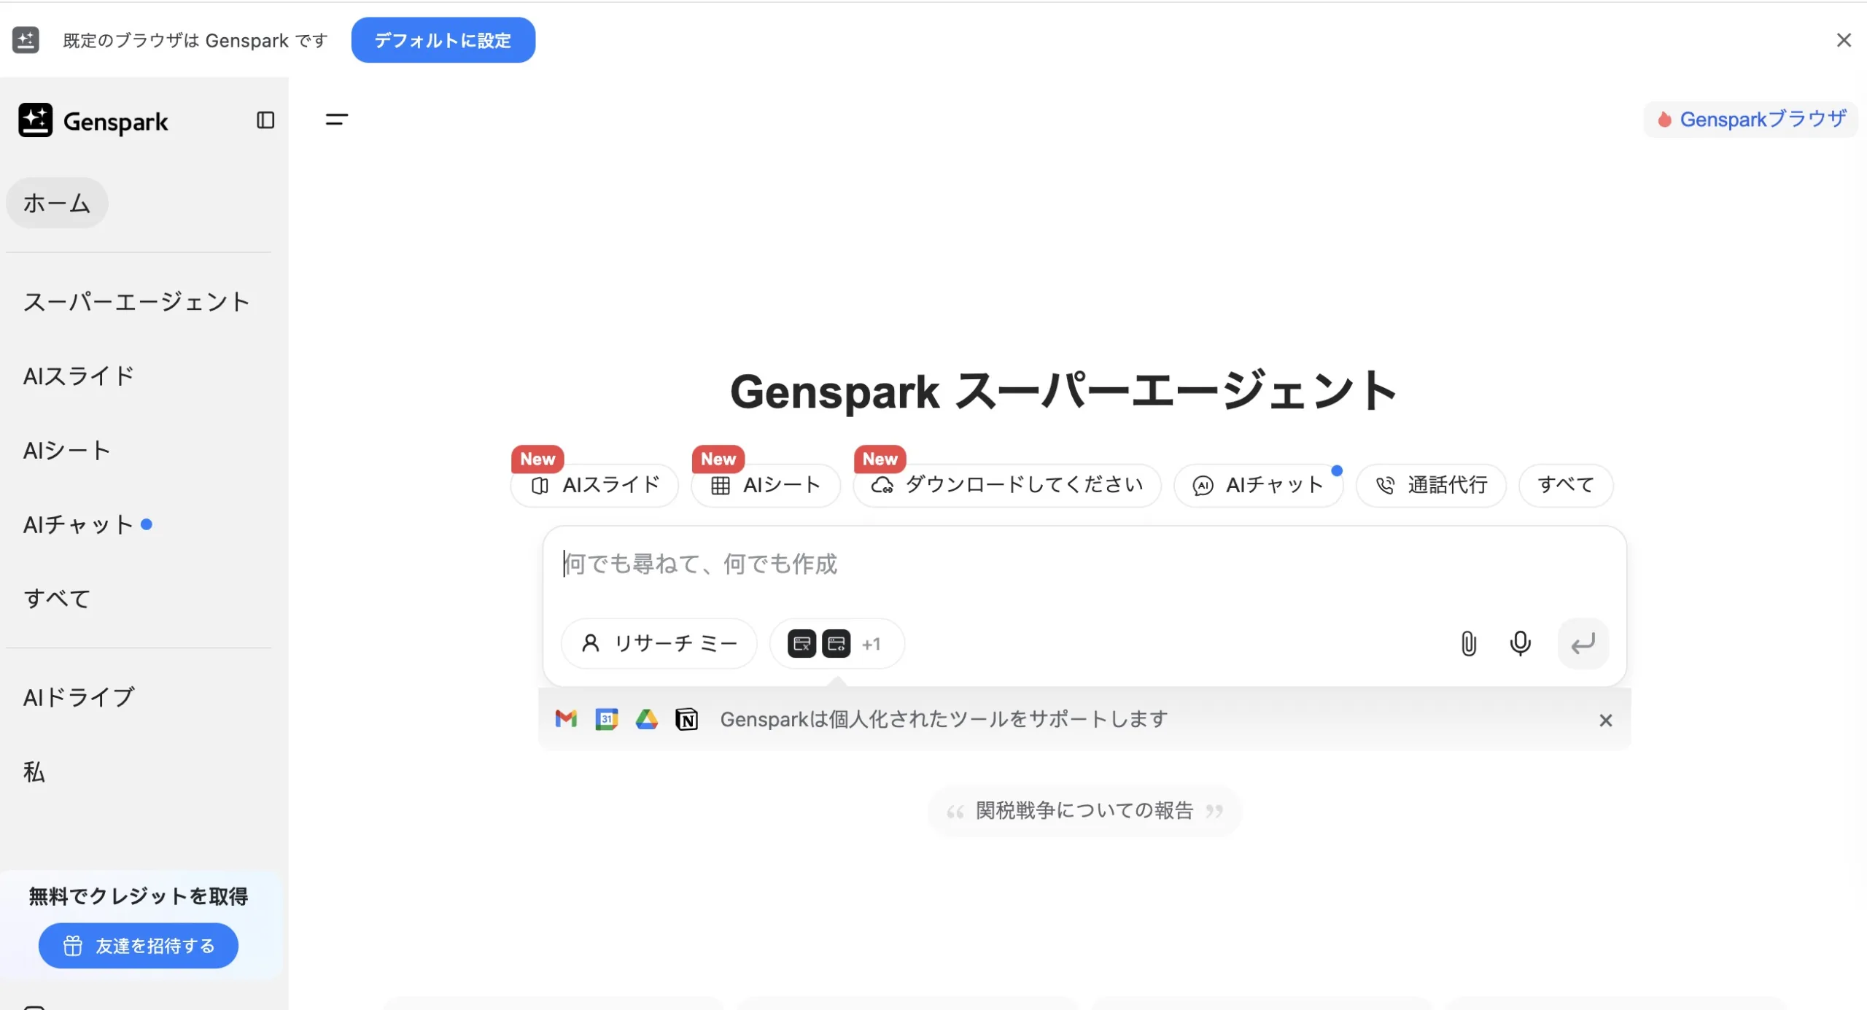1867x1010 pixels.
Task: Open AIシート in sidebar
Action: 67,451
